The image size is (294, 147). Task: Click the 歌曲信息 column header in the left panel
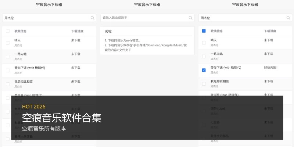coord(21,31)
